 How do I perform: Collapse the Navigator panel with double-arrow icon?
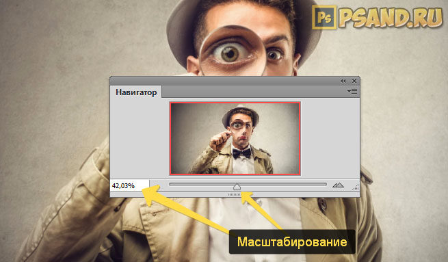[343, 81]
